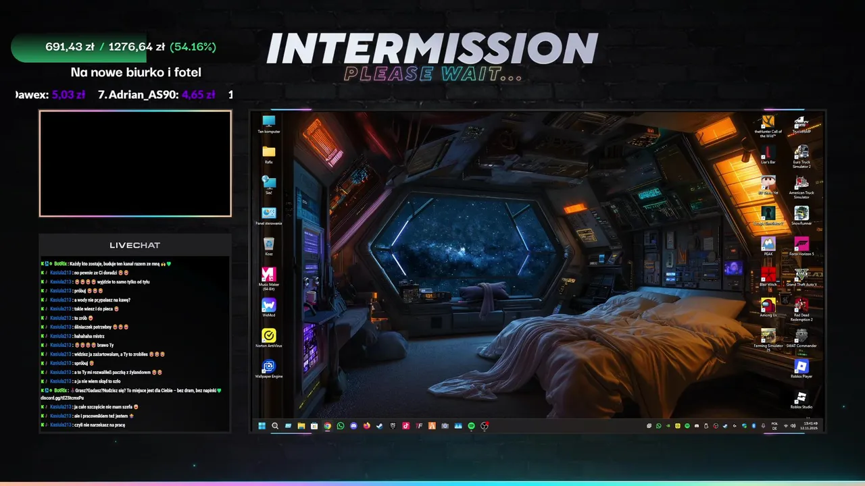Launch SWAT Commander desktop shortcut
This screenshot has height=486, width=865.
click(801, 338)
